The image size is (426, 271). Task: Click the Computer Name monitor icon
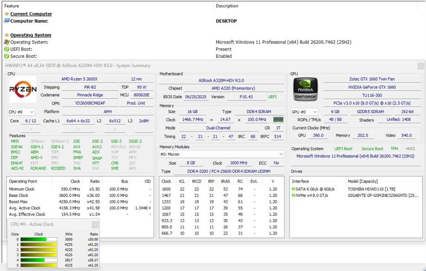[x=6, y=21]
